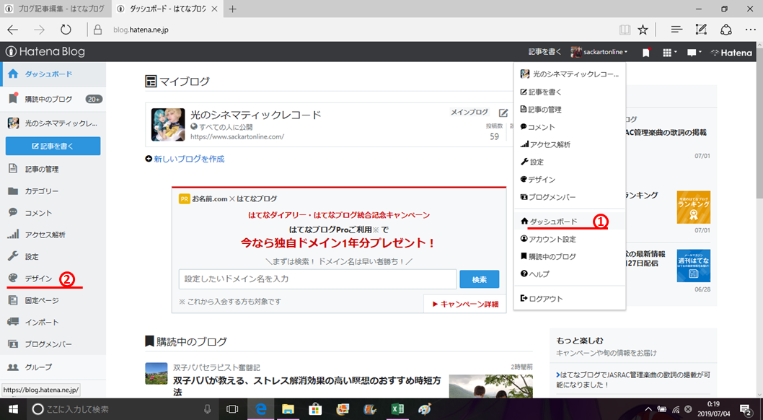The width and height of the screenshot is (763, 420).
Task: Open the reading view book icon
Action: (625, 30)
